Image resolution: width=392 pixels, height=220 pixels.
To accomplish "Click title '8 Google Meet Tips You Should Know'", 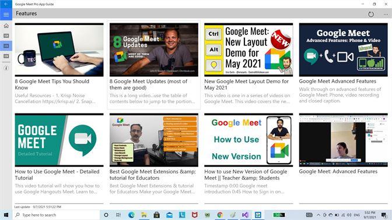I will (x=52, y=84).
